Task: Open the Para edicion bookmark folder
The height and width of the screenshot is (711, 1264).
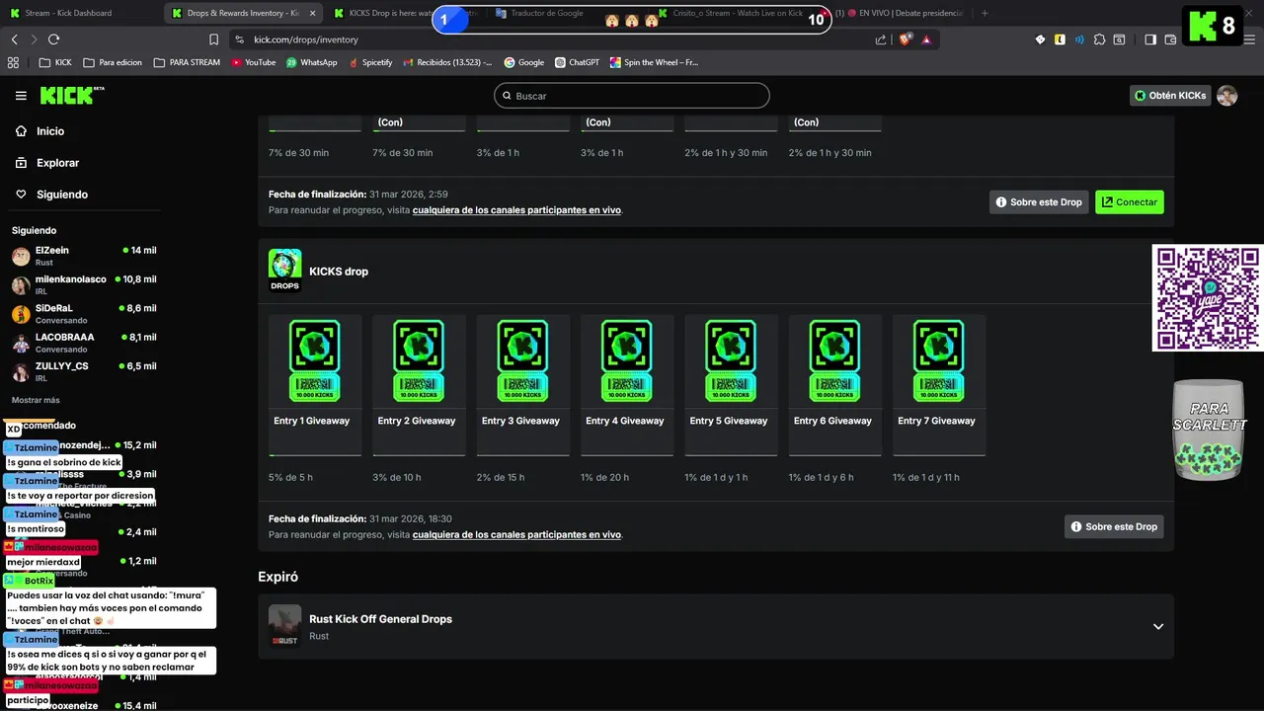Action: click(x=113, y=62)
